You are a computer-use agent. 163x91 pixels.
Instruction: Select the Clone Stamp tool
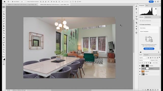4,26
